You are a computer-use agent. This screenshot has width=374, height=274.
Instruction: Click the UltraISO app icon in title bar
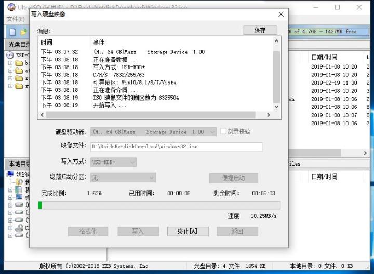point(11,7)
